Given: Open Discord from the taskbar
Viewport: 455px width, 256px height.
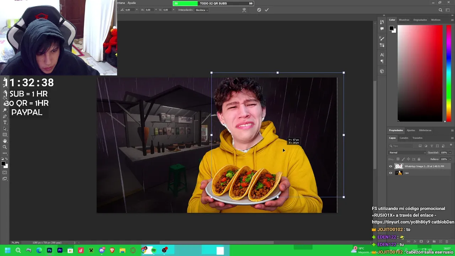Looking at the screenshot, I should tap(102, 250).
